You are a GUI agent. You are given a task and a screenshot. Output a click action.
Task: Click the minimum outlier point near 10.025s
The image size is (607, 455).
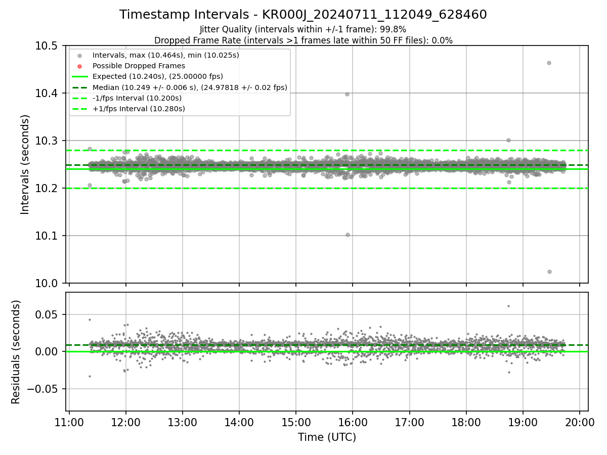pyautogui.click(x=549, y=271)
